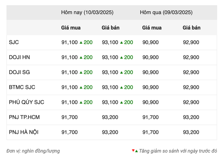Click the Giá bán header under Hôm qua
The image size is (224, 159).
(x=191, y=28)
